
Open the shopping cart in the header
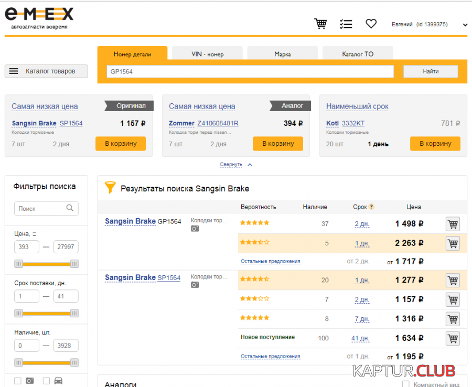[320, 24]
